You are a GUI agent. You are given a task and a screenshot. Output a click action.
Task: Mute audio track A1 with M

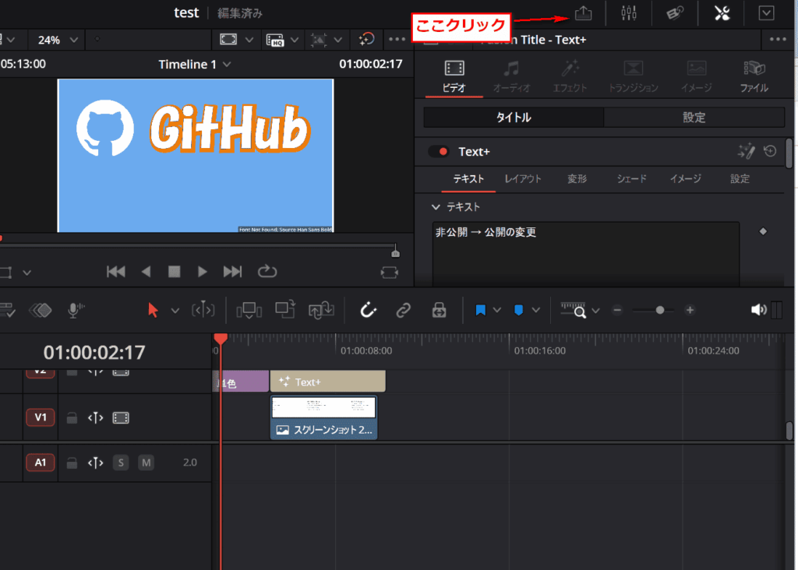coord(146,463)
